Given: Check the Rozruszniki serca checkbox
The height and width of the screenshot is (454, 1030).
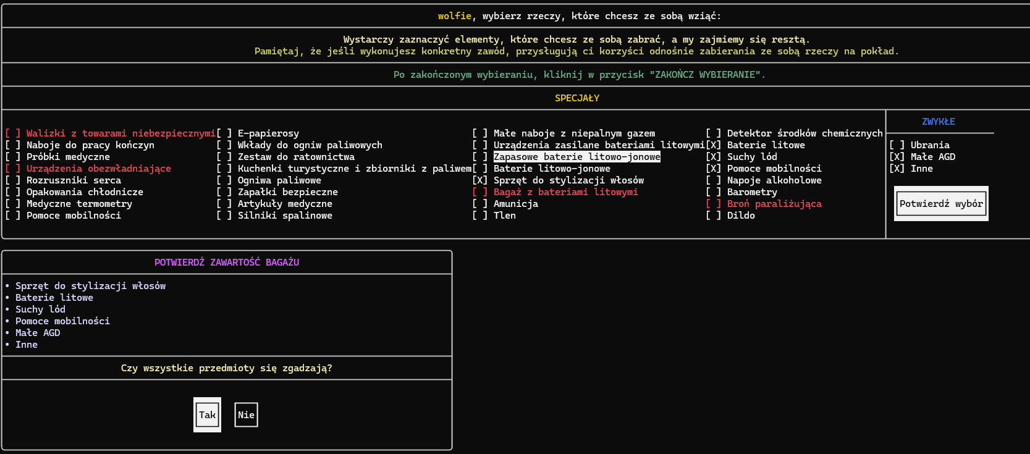Looking at the screenshot, I should pyautogui.click(x=12, y=180).
